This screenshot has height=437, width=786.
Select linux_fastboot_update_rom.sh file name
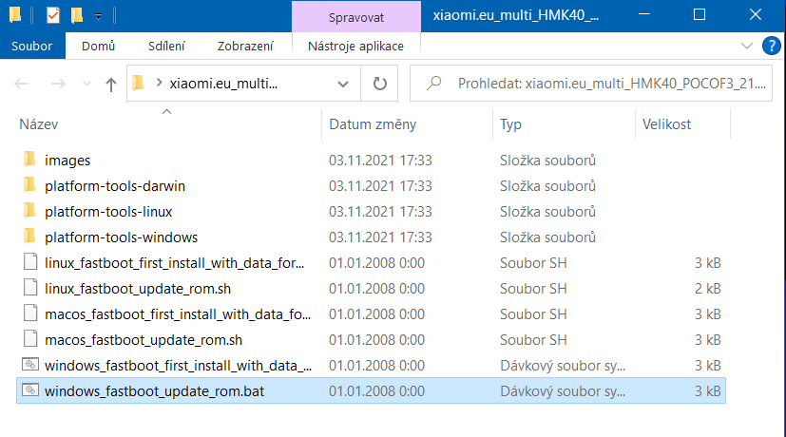pos(138,289)
